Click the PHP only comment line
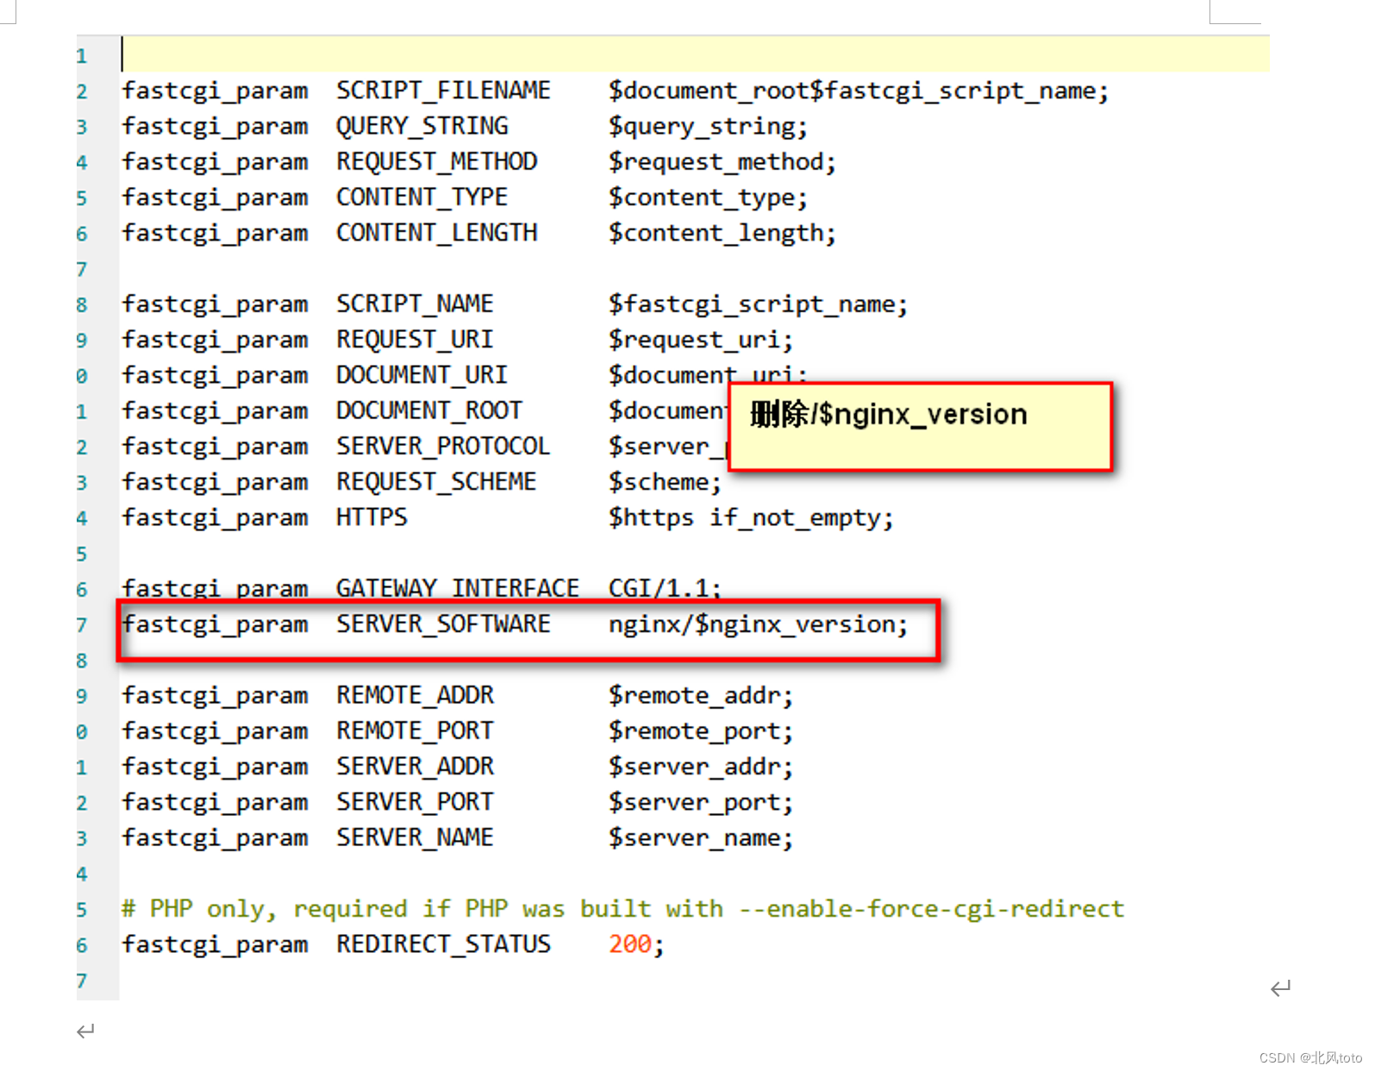 coord(622,909)
